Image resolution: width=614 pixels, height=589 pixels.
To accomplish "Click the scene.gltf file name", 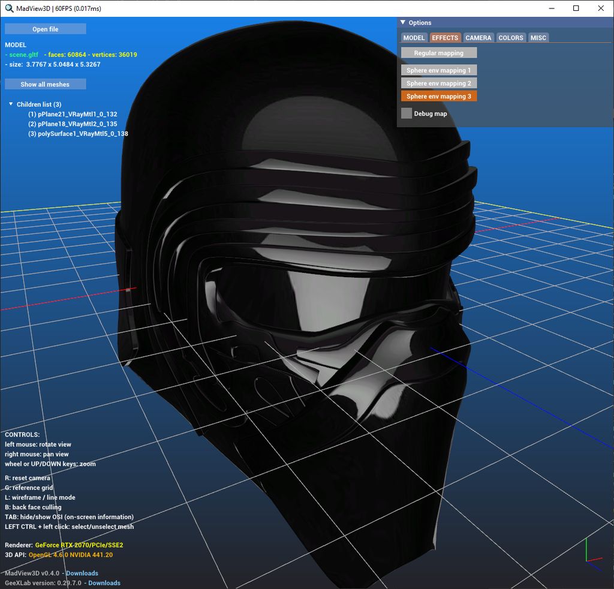I will coord(23,55).
